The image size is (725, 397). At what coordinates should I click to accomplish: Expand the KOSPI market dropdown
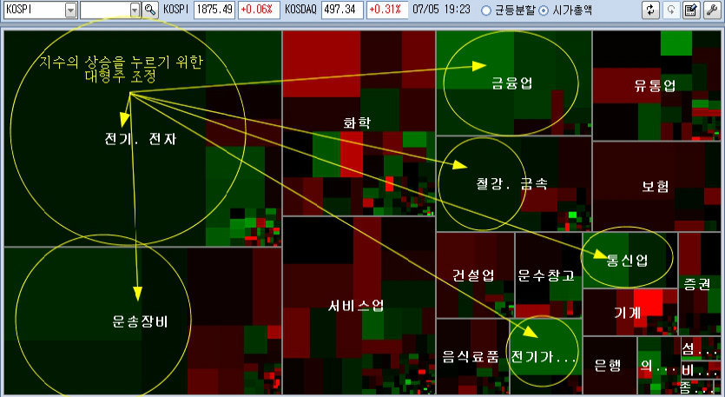tap(70, 10)
